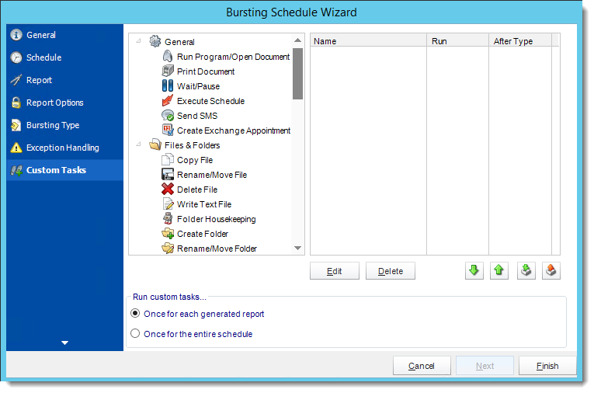Viewport: 594px width, 393px height.
Task: Click the Bursting Type icon
Action: click(x=16, y=125)
